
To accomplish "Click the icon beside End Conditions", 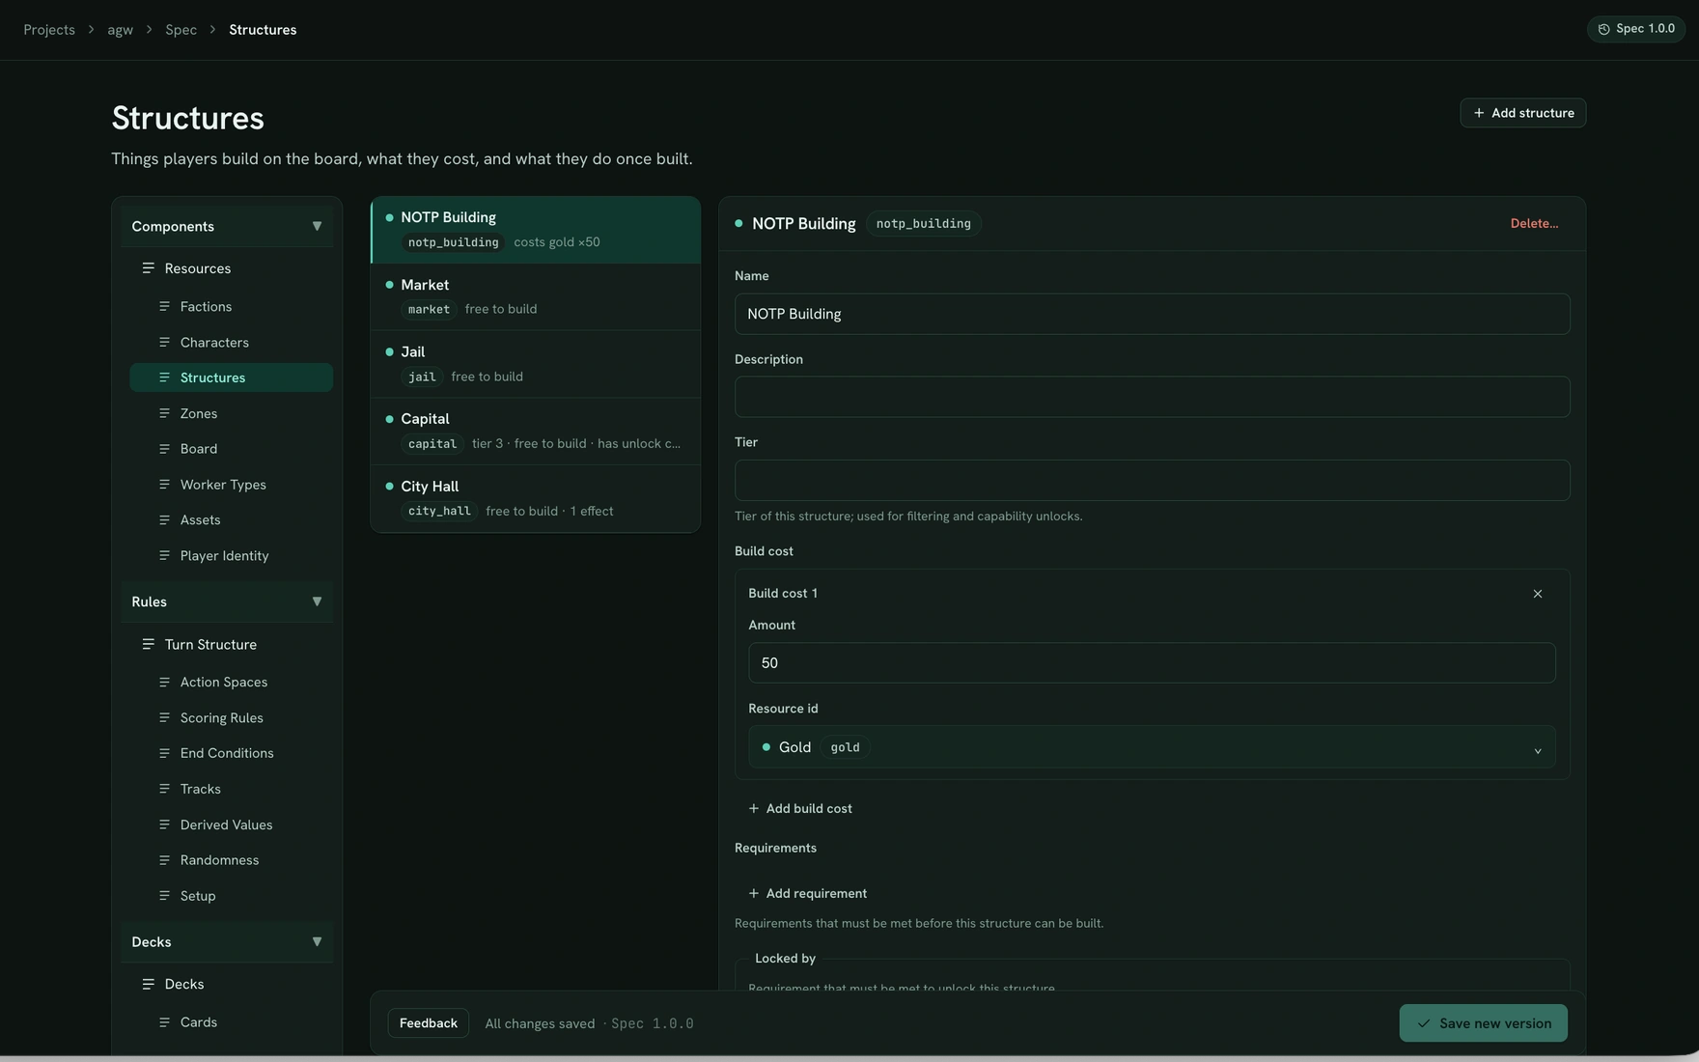I will [164, 753].
